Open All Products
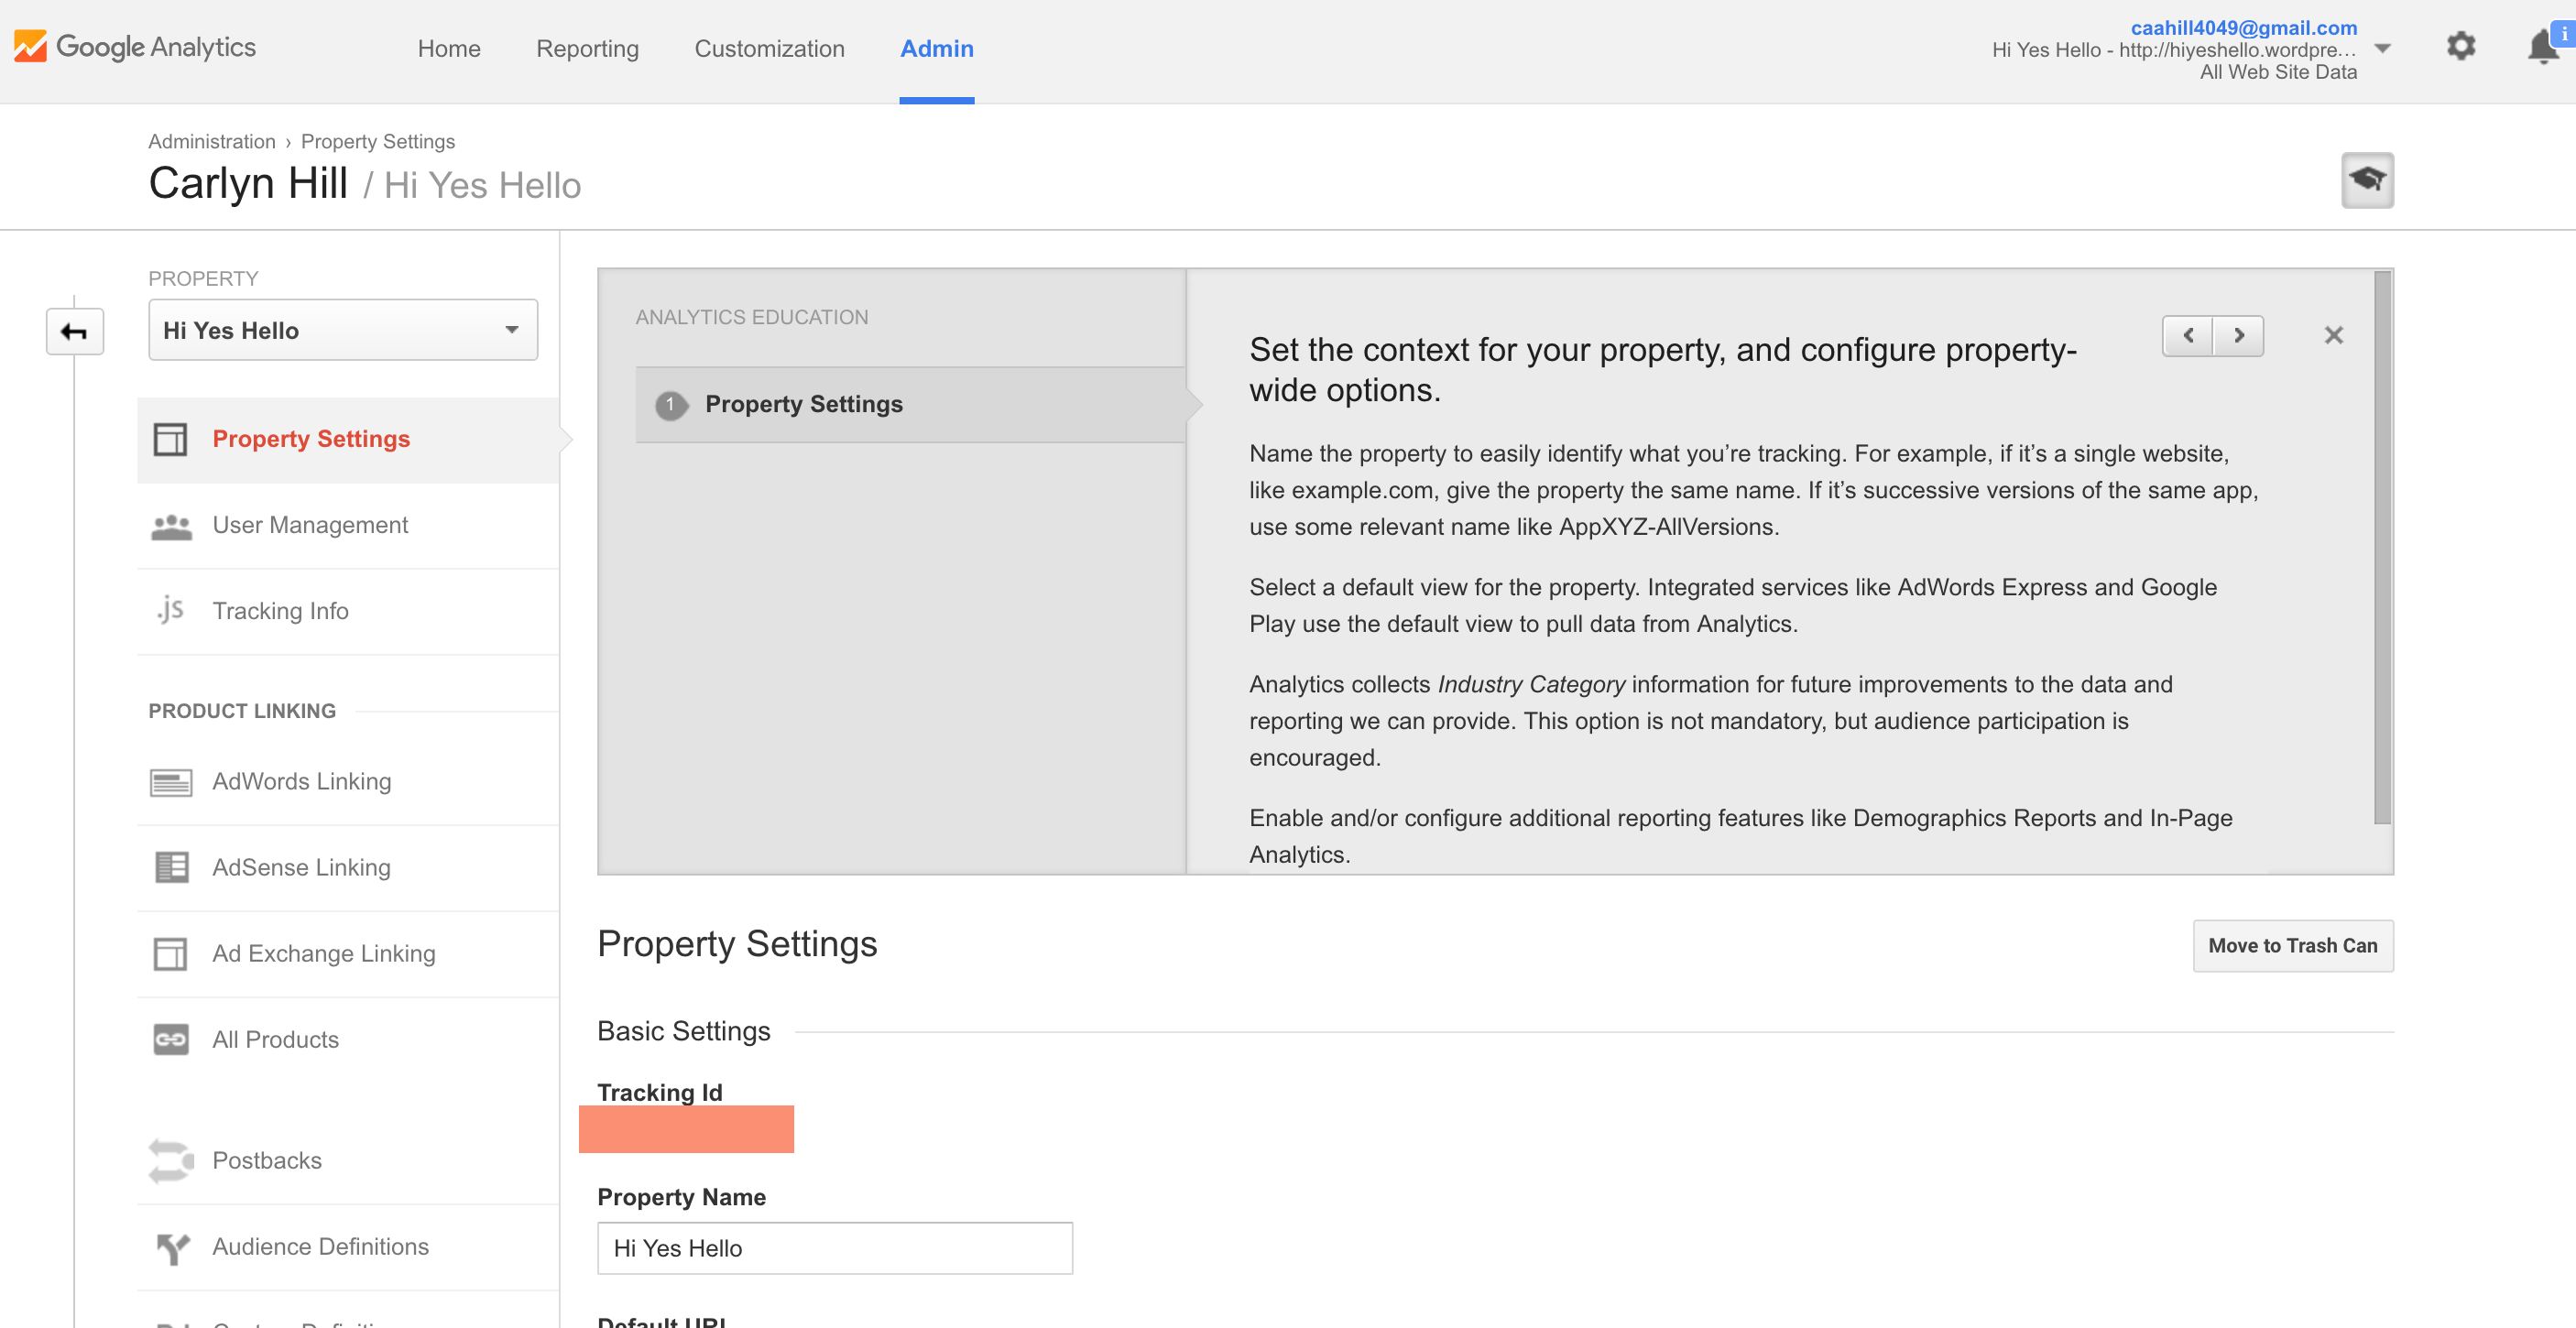Image resolution: width=2576 pixels, height=1328 pixels. [x=348, y=1040]
